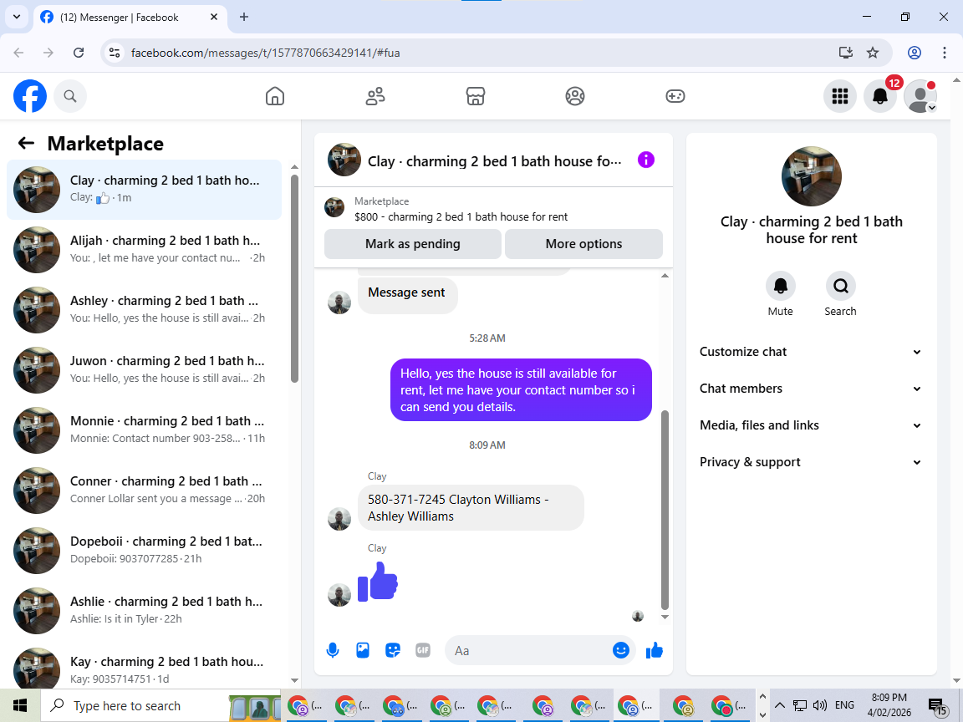Open Action Center notifications icon

[x=937, y=706]
